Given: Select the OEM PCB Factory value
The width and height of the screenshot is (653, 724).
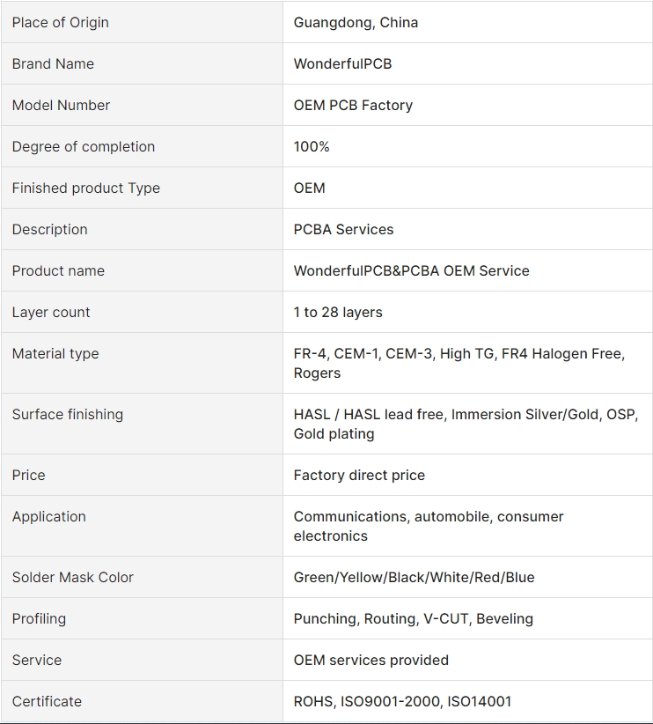Looking at the screenshot, I should click(353, 106).
